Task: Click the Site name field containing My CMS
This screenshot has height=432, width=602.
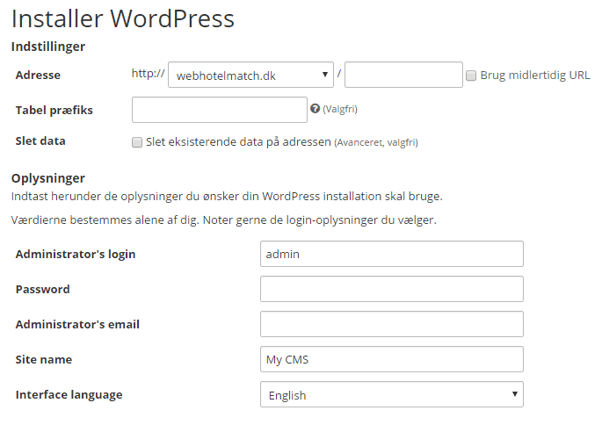Action: click(392, 359)
